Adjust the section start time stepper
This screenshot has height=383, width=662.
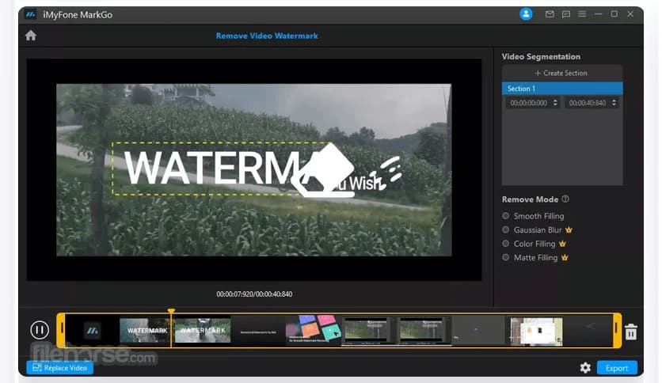(x=554, y=103)
